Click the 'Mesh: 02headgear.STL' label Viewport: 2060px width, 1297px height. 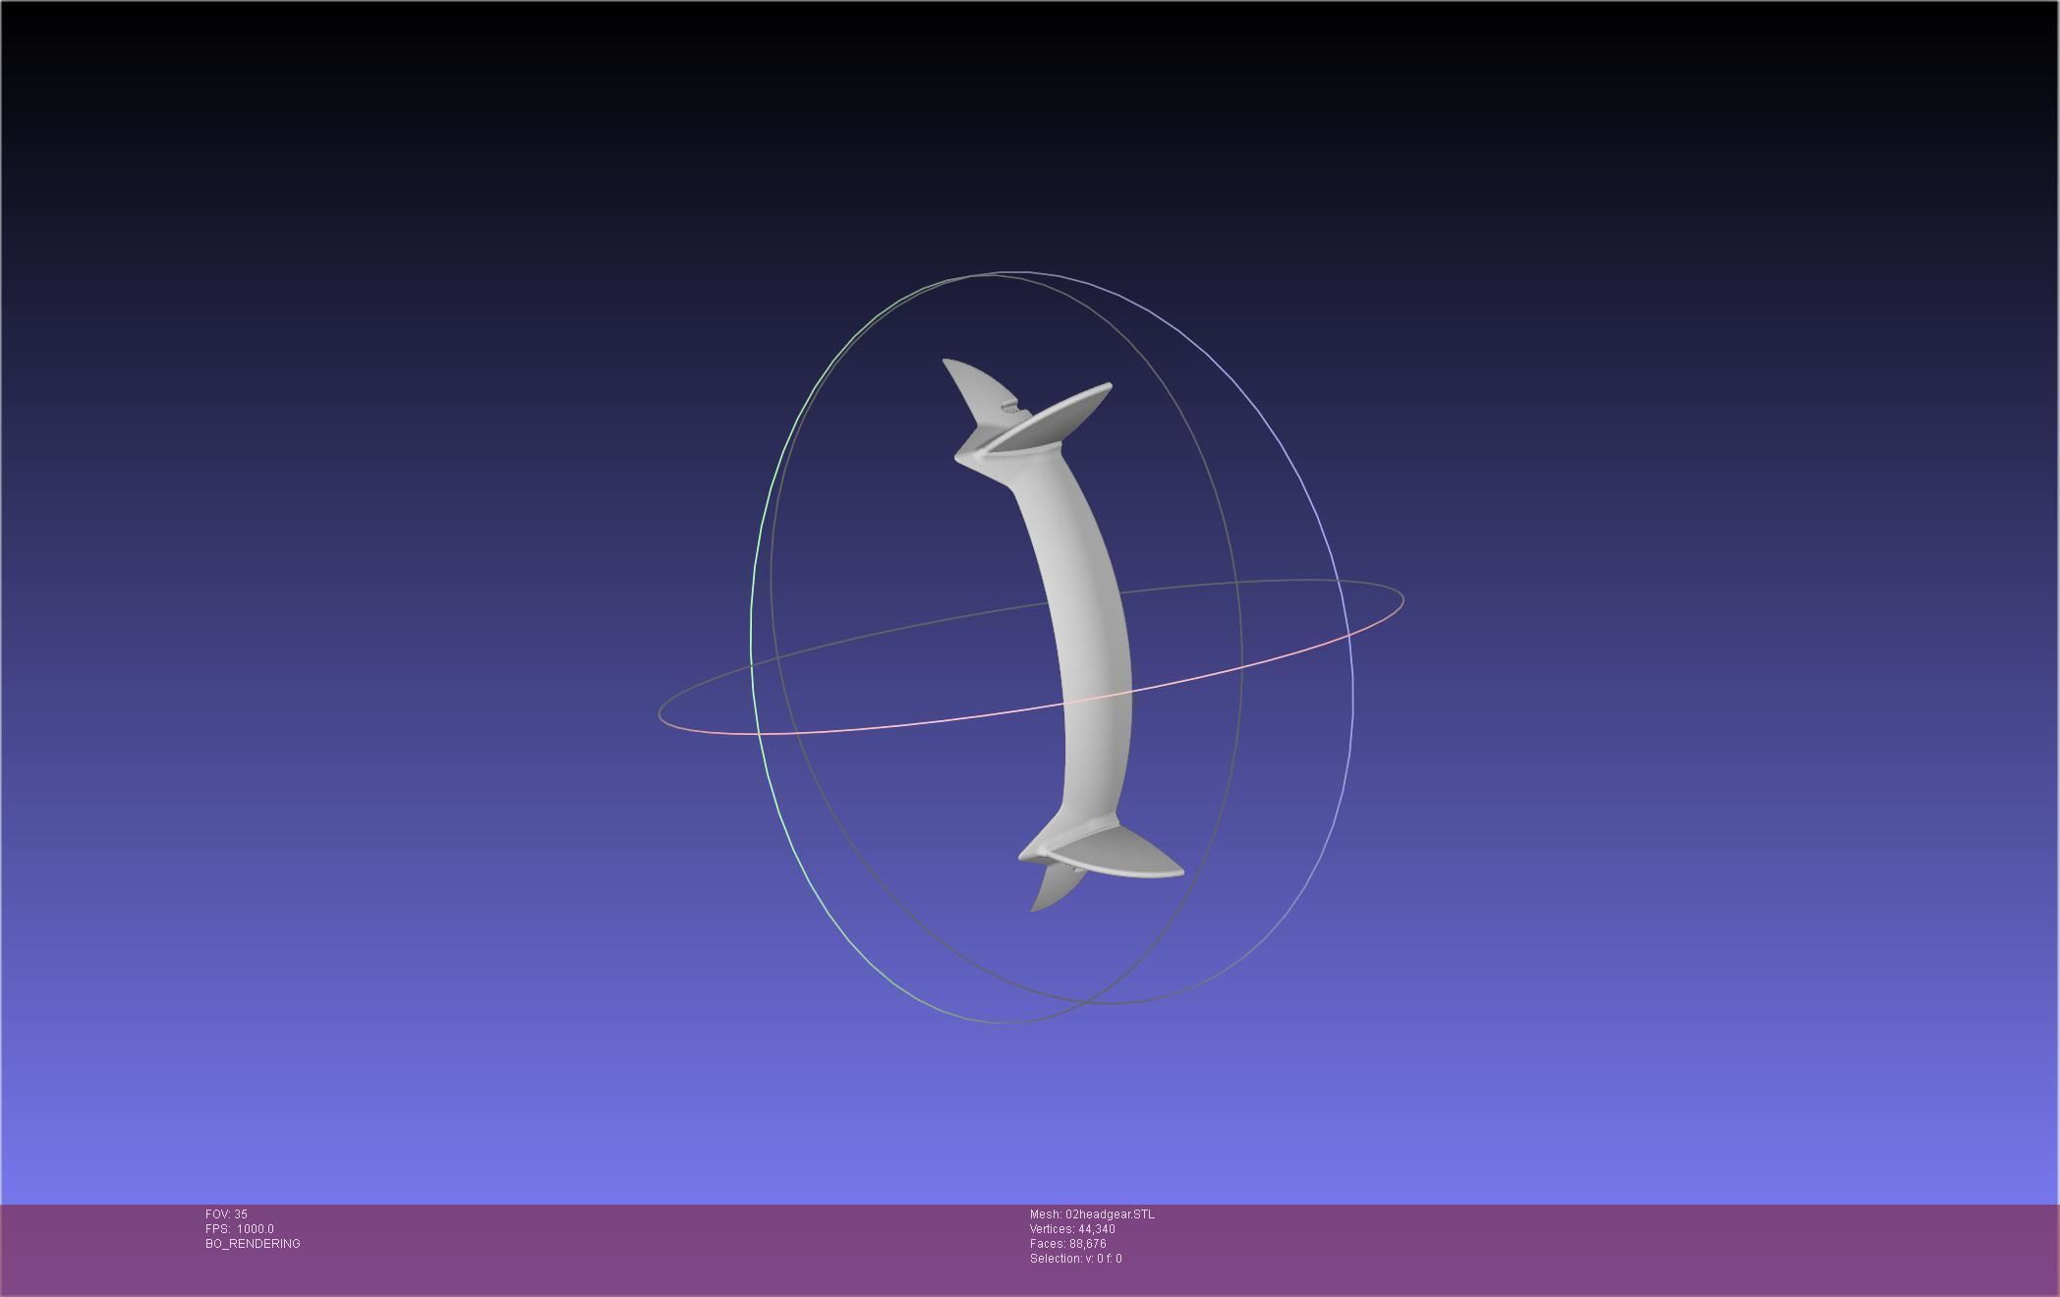point(1092,1214)
